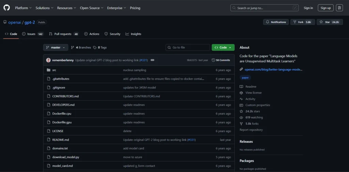
Task: Open the openai owner link
Action: click(15, 22)
